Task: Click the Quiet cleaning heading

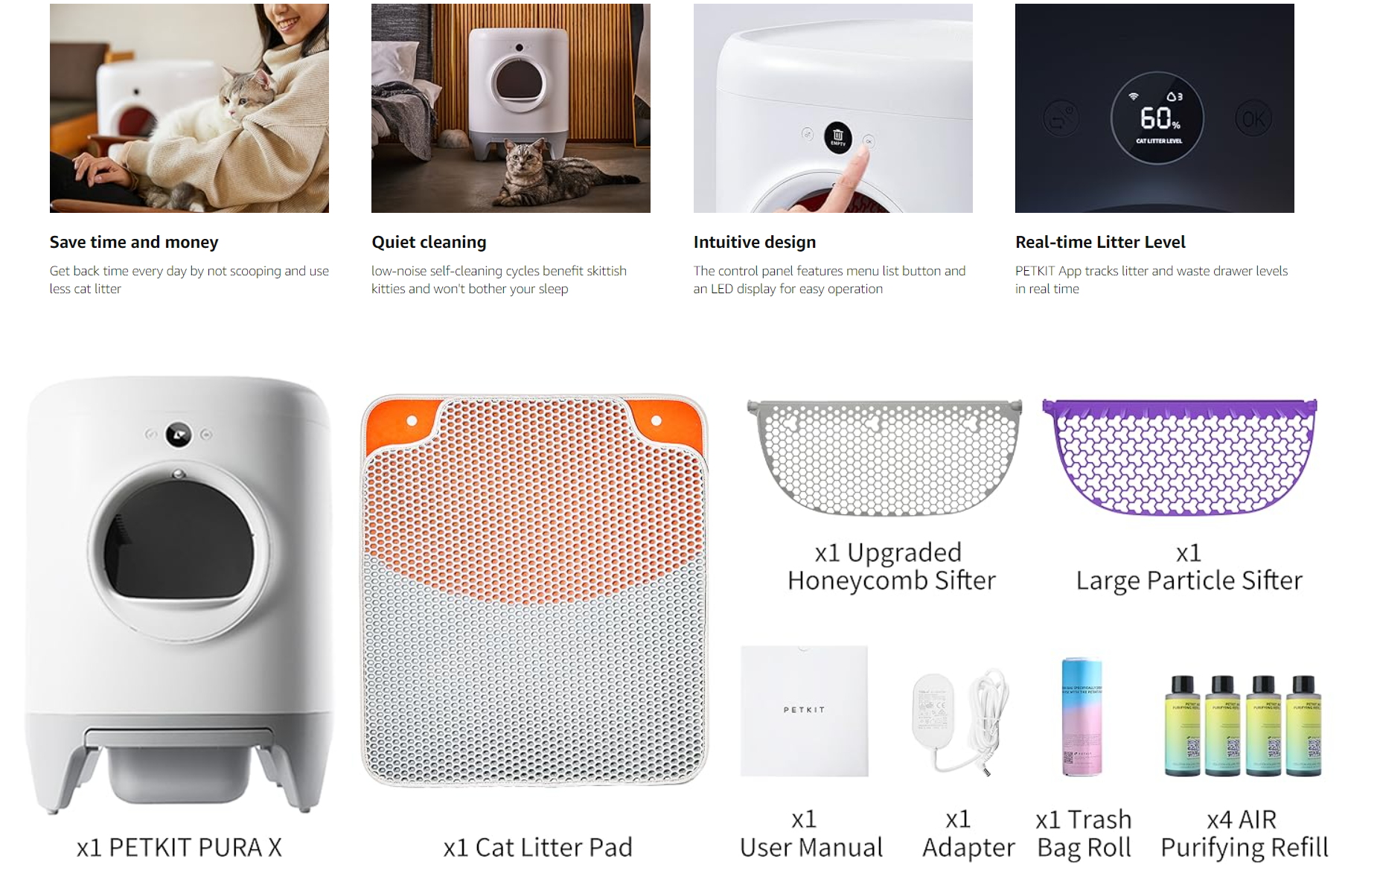Action: coord(429,242)
